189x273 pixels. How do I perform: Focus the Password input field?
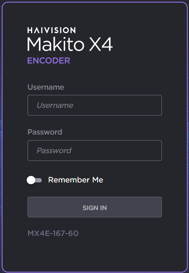tap(95, 151)
